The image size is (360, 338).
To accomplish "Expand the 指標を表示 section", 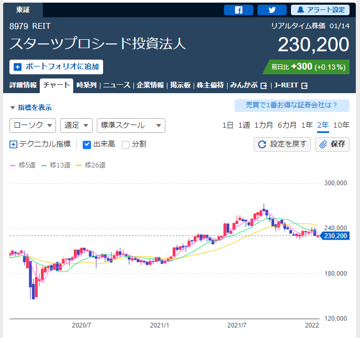I will (x=31, y=107).
